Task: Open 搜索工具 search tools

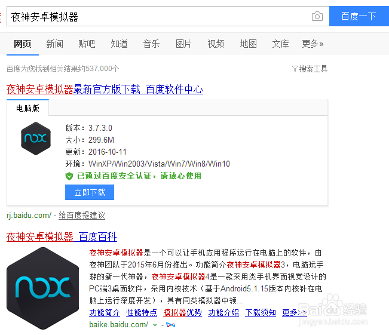Action: (x=313, y=69)
